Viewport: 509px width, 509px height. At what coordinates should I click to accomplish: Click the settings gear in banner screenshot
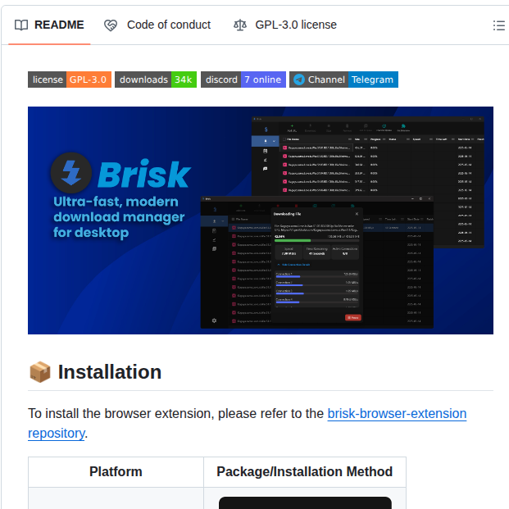point(214,320)
